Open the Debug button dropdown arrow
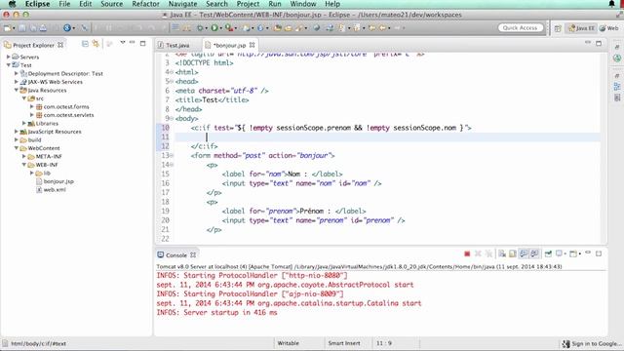This screenshot has height=351, width=624. pyautogui.click(x=206, y=28)
